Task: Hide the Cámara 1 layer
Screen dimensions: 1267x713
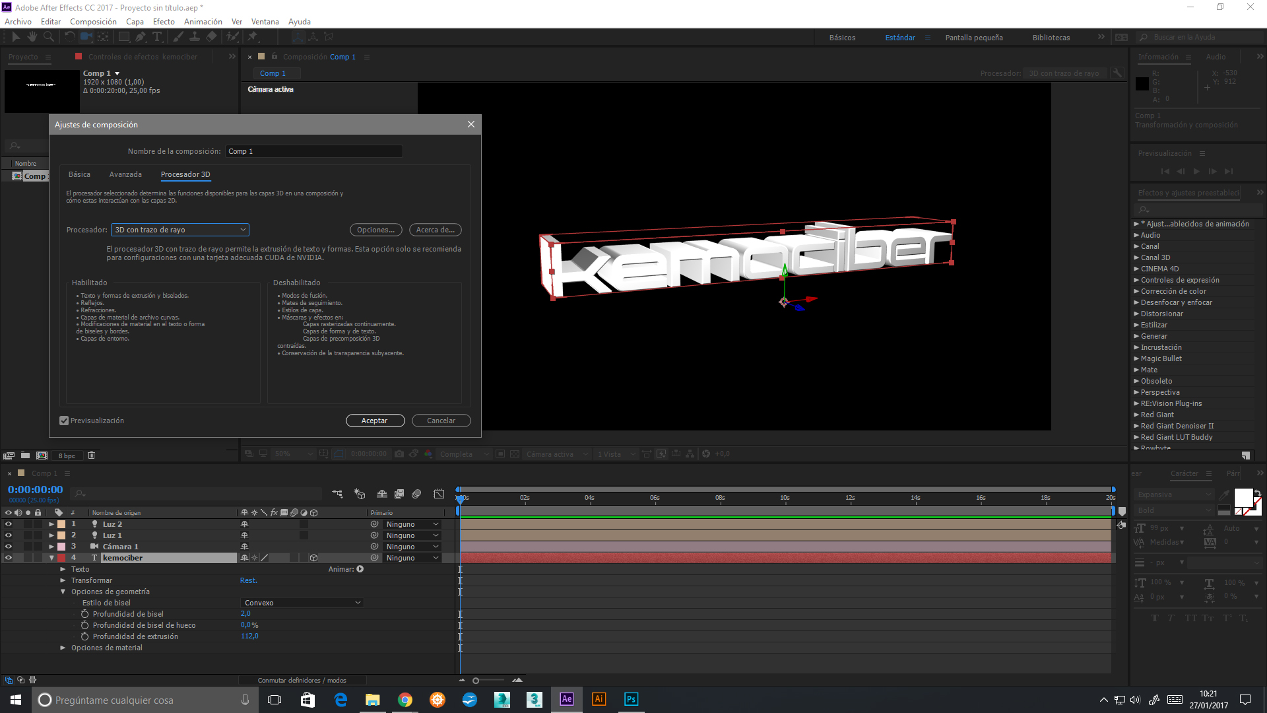Action: 9,547
